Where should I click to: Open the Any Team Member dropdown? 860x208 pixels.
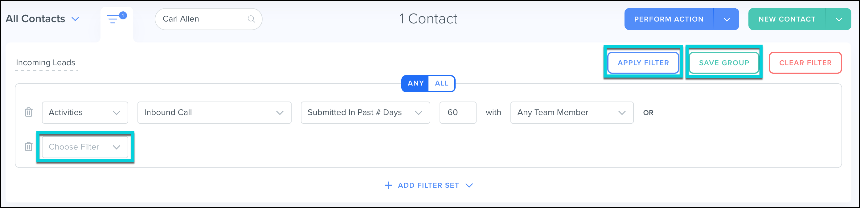(571, 113)
